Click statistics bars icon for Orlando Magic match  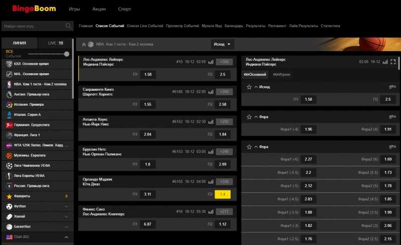[x=211, y=181]
